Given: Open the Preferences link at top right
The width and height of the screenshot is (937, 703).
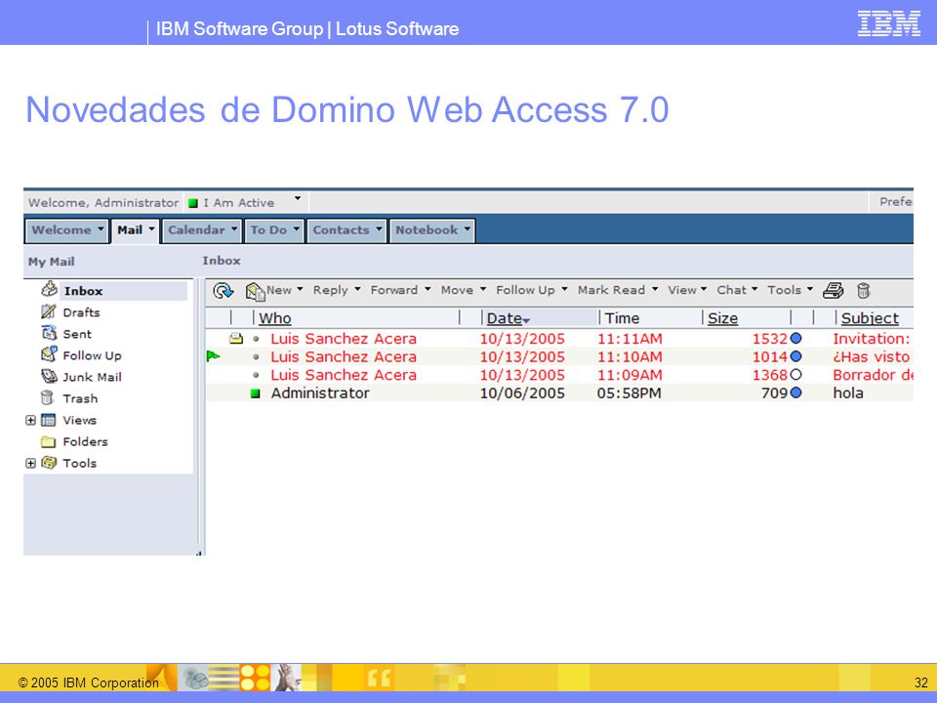Looking at the screenshot, I should click(x=895, y=202).
